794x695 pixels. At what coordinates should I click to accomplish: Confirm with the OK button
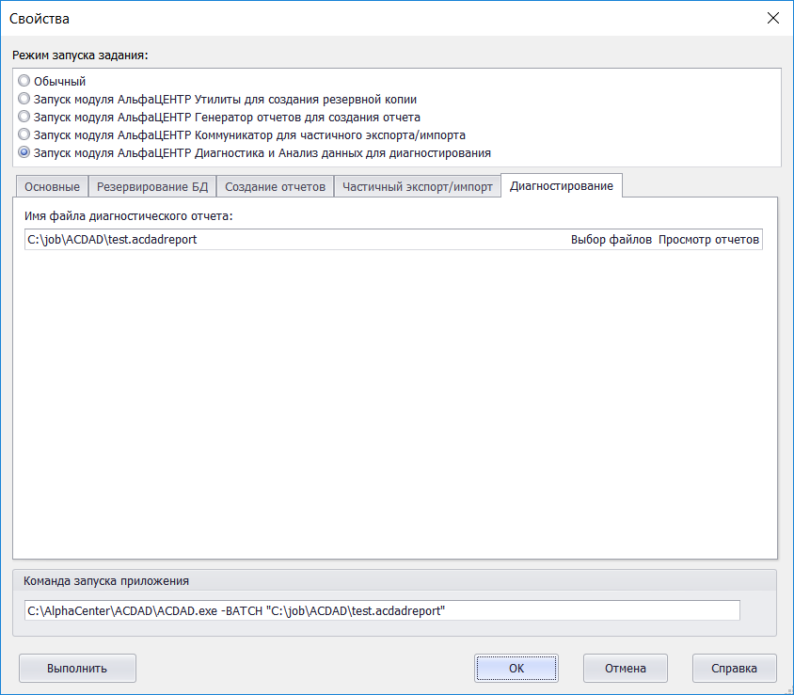click(516, 668)
